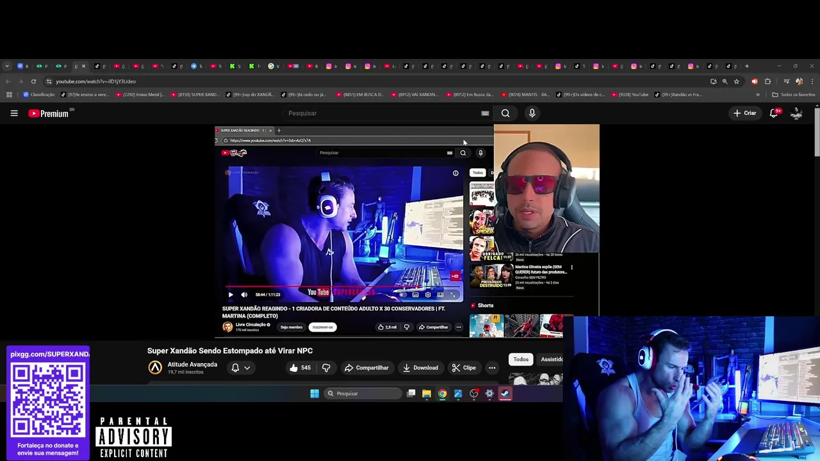The image size is (820, 461).
Task: Click the white Inscrever-se button
Action: coord(323,327)
